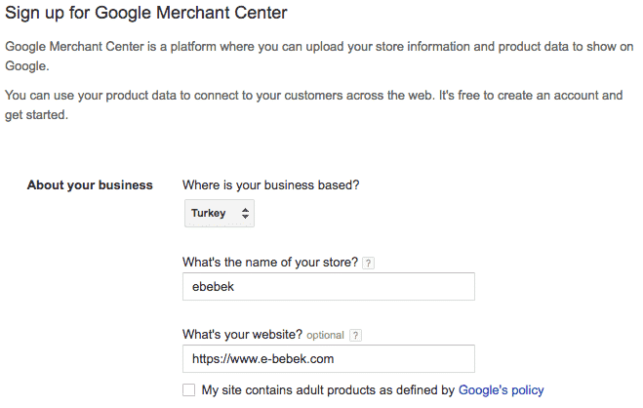This screenshot has width=643, height=408.
Task: Click the 'What's your website?' label
Action: (x=242, y=335)
